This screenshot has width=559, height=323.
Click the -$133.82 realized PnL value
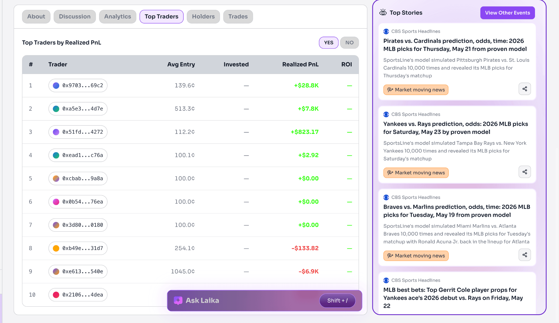[305, 248]
